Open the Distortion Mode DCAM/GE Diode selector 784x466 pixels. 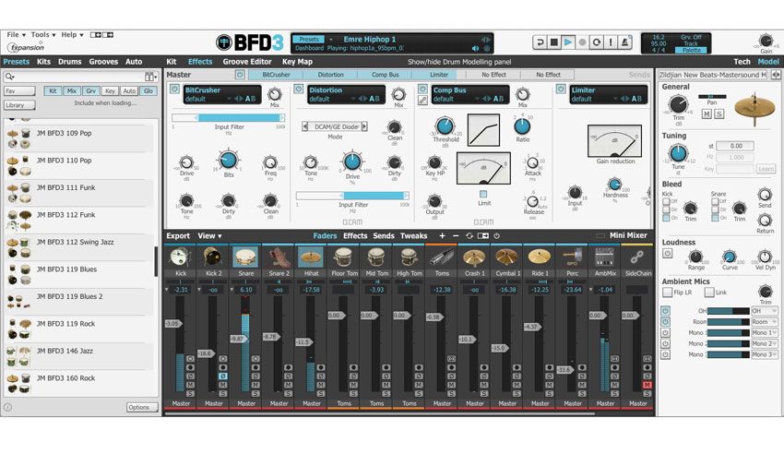tap(335, 127)
